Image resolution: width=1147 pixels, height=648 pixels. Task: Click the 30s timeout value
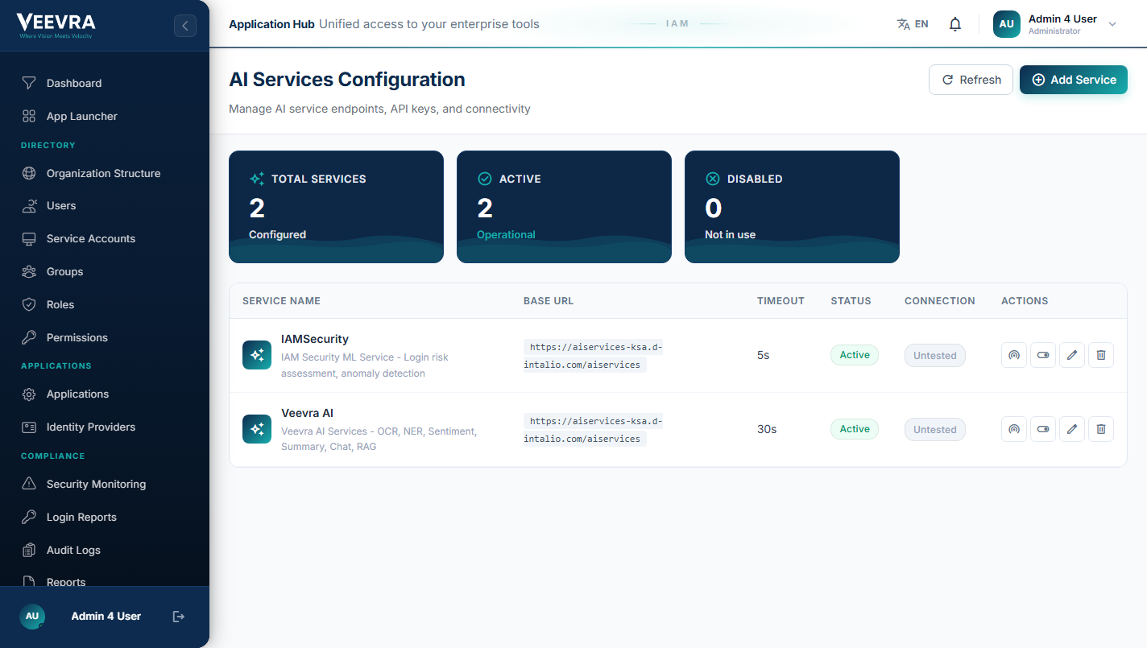click(x=767, y=429)
